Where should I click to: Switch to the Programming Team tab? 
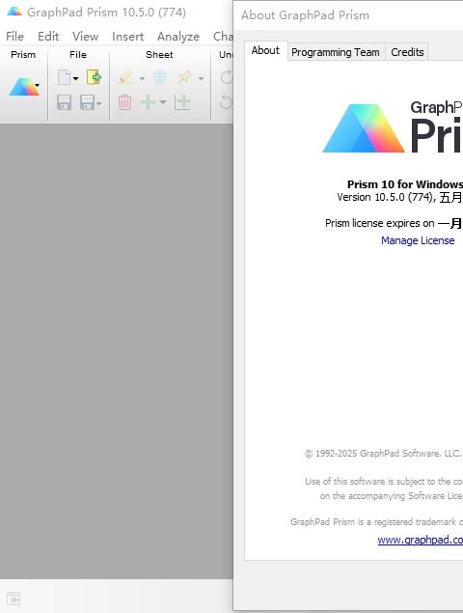point(336,52)
